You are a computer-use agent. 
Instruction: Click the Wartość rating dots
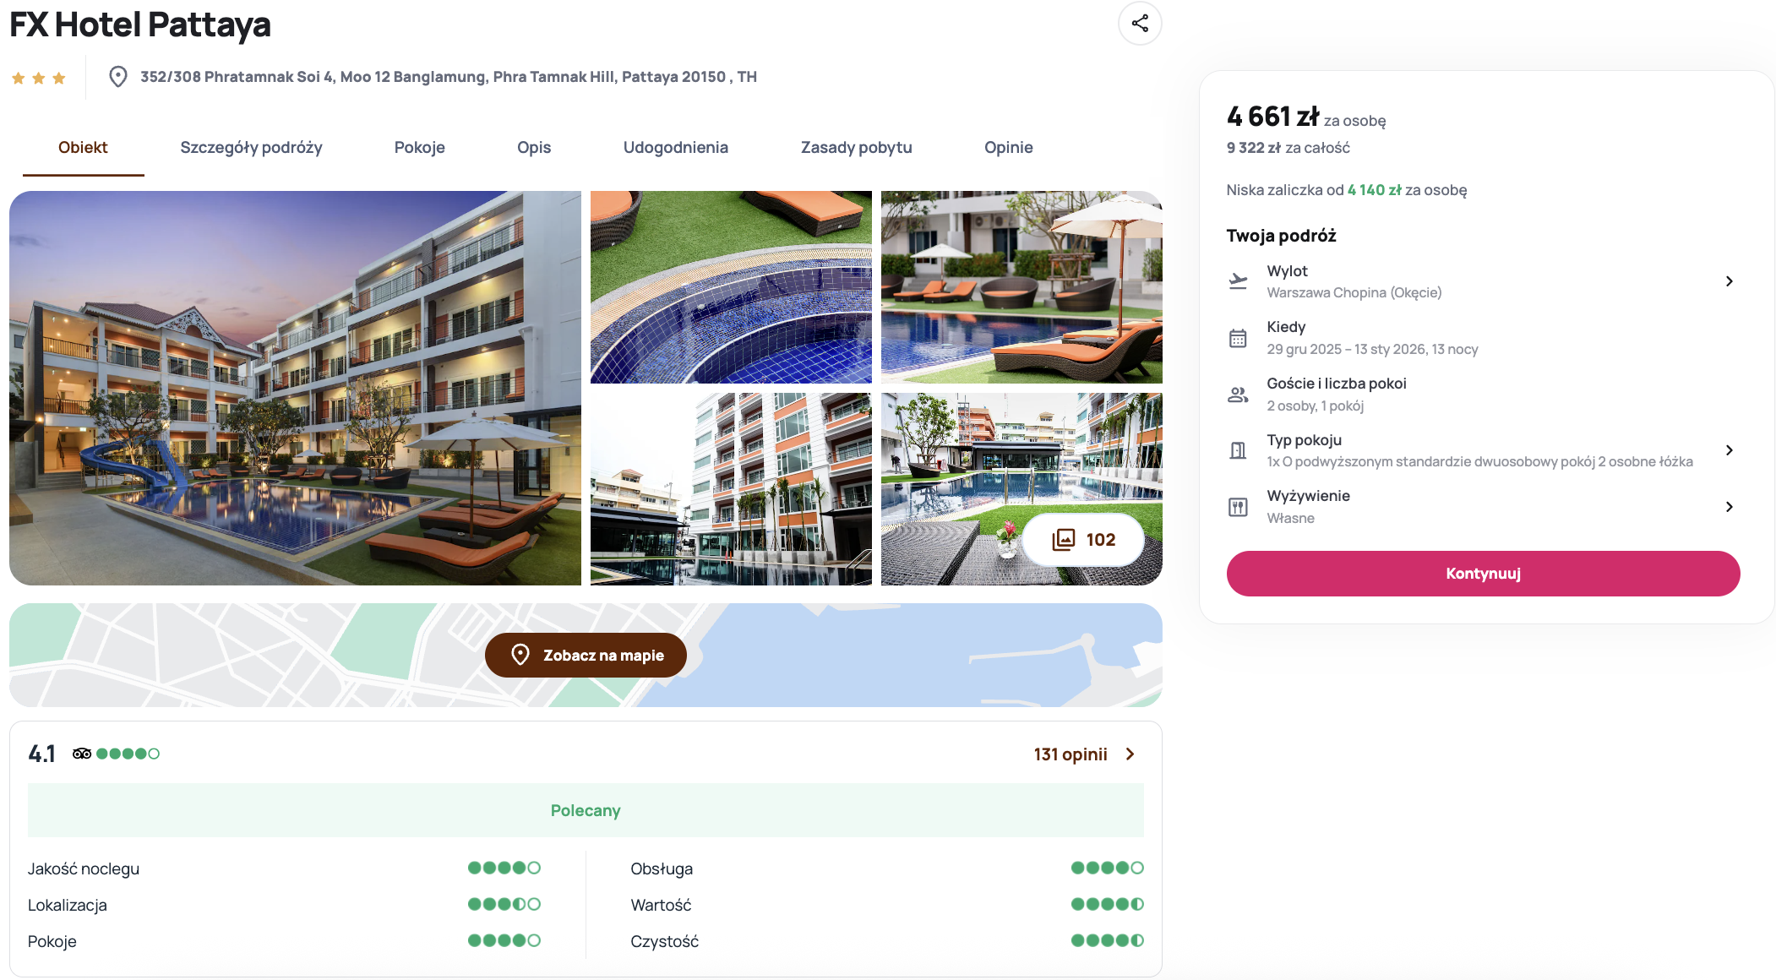point(1108,904)
